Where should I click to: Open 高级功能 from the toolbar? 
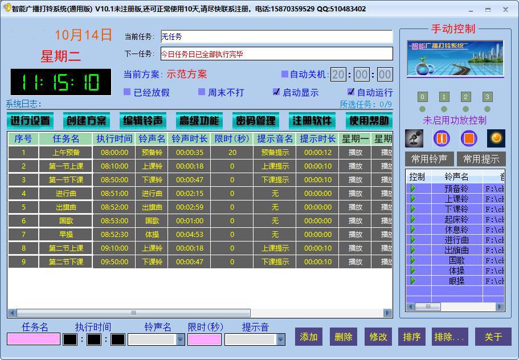(x=199, y=121)
